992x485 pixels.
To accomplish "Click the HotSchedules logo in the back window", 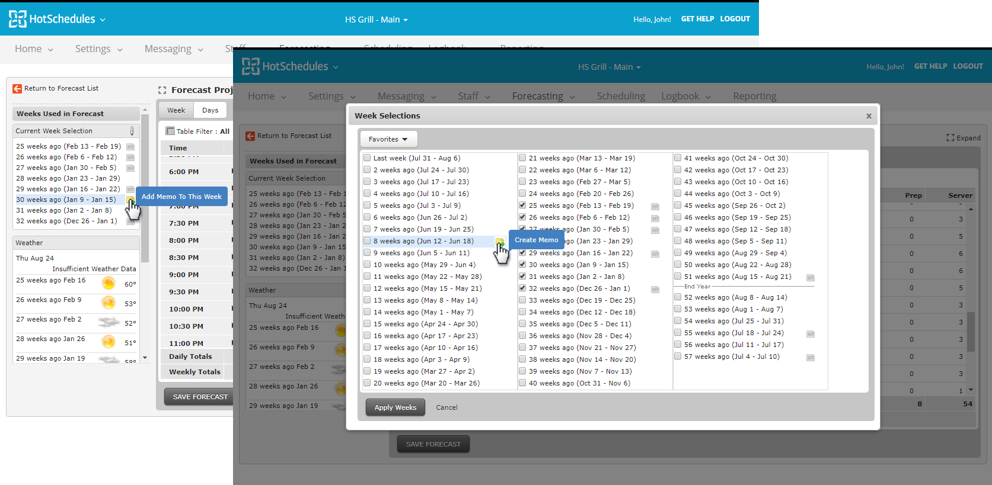I will pyautogui.click(x=52, y=19).
